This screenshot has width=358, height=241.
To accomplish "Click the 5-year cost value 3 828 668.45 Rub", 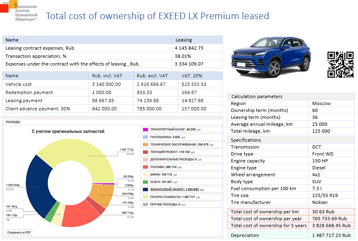I will pos(332,226).
